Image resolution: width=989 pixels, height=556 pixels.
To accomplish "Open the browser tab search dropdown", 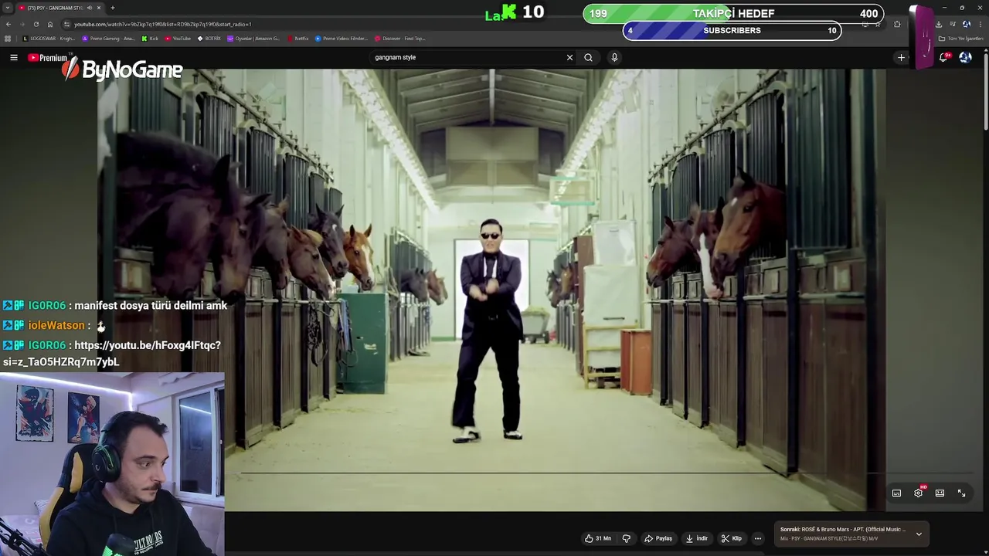I will point(8,8).
